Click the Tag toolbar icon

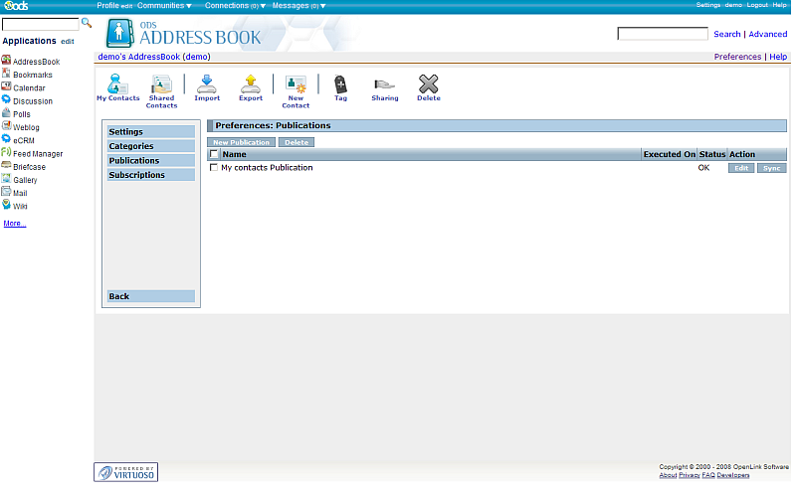coord(340,84)
